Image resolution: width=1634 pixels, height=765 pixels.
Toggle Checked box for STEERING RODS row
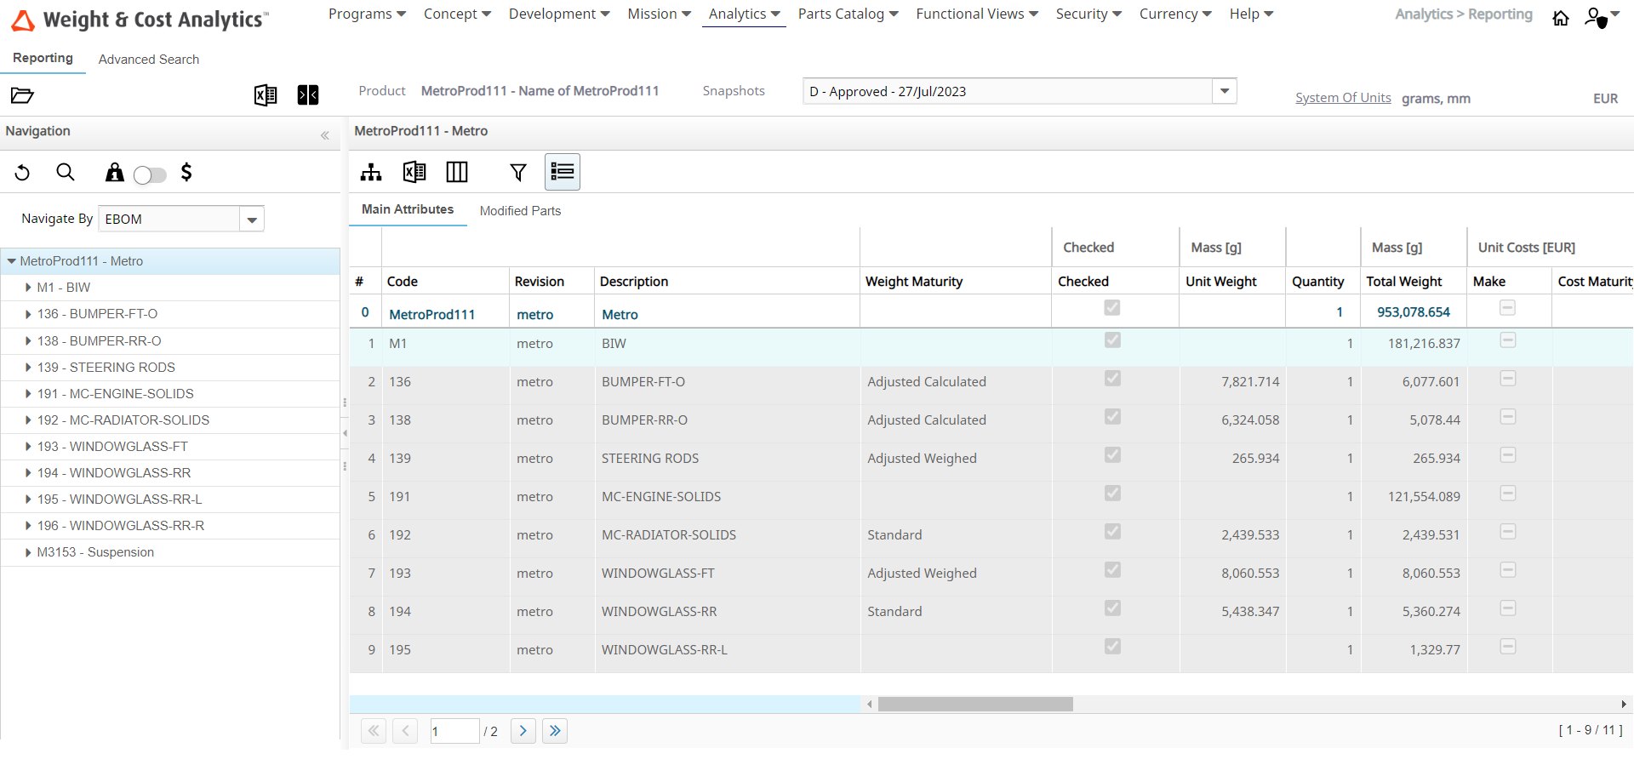pyautogui.click(x=1112, y=455)
